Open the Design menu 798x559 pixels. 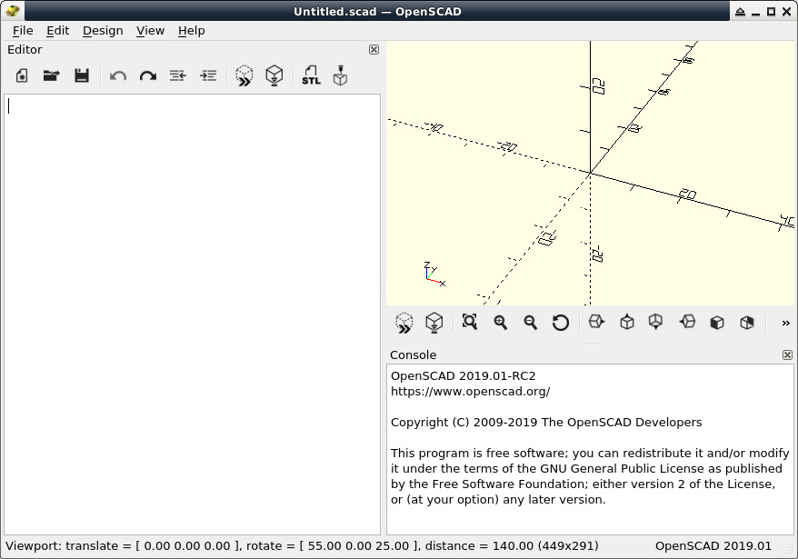tap(103, 31)
